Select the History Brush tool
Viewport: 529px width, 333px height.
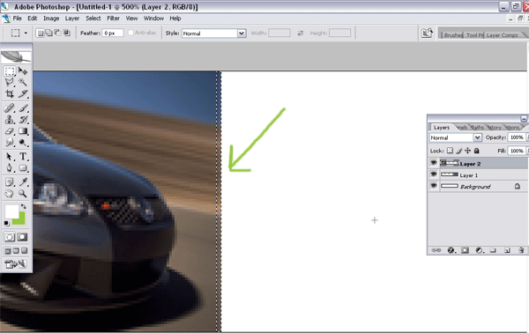(23, 120)
